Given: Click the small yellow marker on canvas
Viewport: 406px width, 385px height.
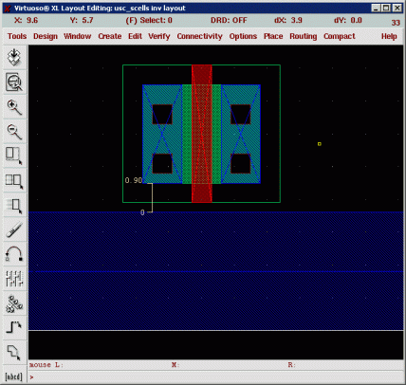Looking at the screenshot, I should click(320, 144).
